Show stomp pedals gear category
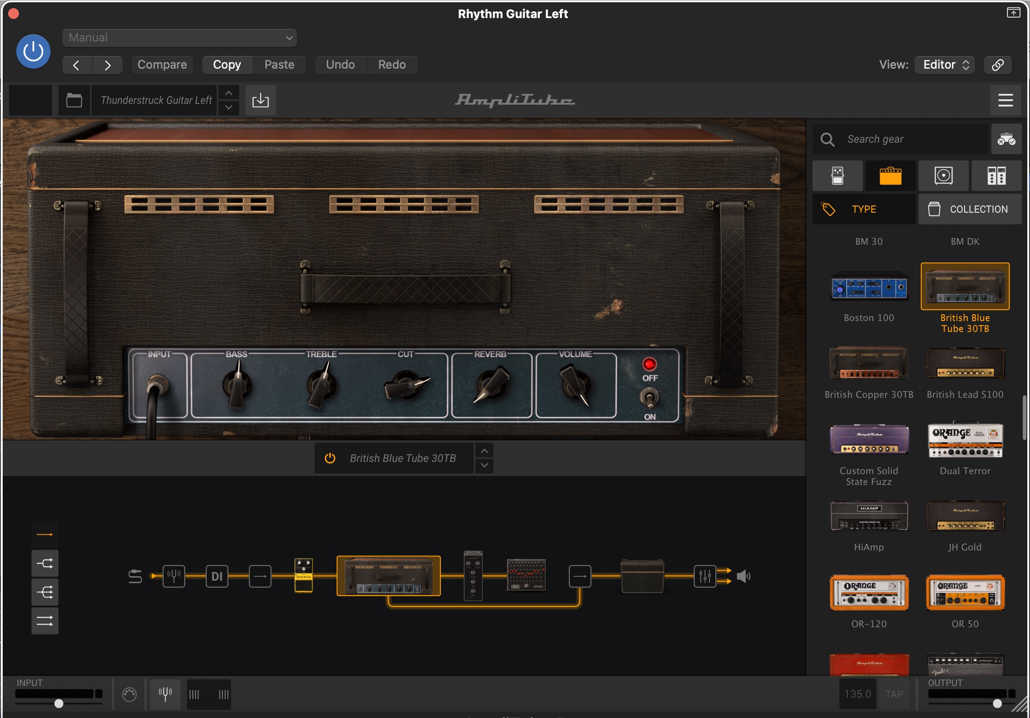Image resolution: width=1030 pixels, height=718 pixels. (838, 176)
